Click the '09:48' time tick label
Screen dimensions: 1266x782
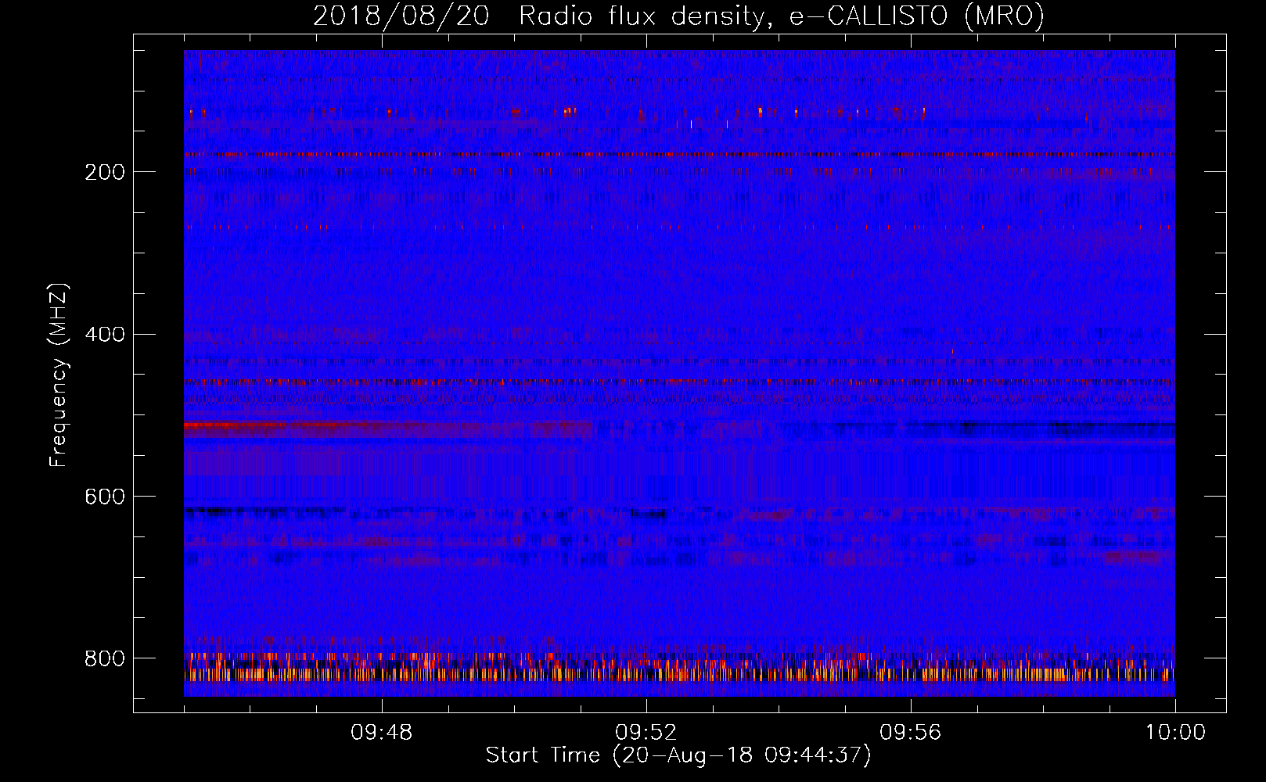[382, 733]
